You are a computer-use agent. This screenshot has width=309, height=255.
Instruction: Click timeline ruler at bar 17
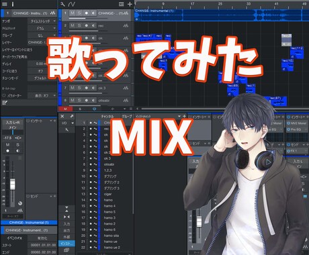point(192,4)
